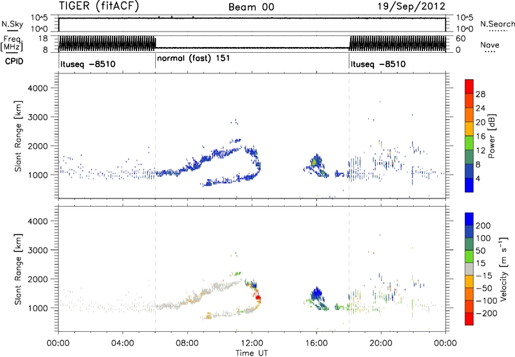Click the "-200" tick on Velocity colorbar
The height and width of the screenshot is (357, 515).
485,313
